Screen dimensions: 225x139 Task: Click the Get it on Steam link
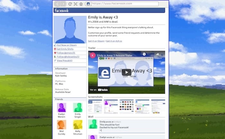[96, 41]
